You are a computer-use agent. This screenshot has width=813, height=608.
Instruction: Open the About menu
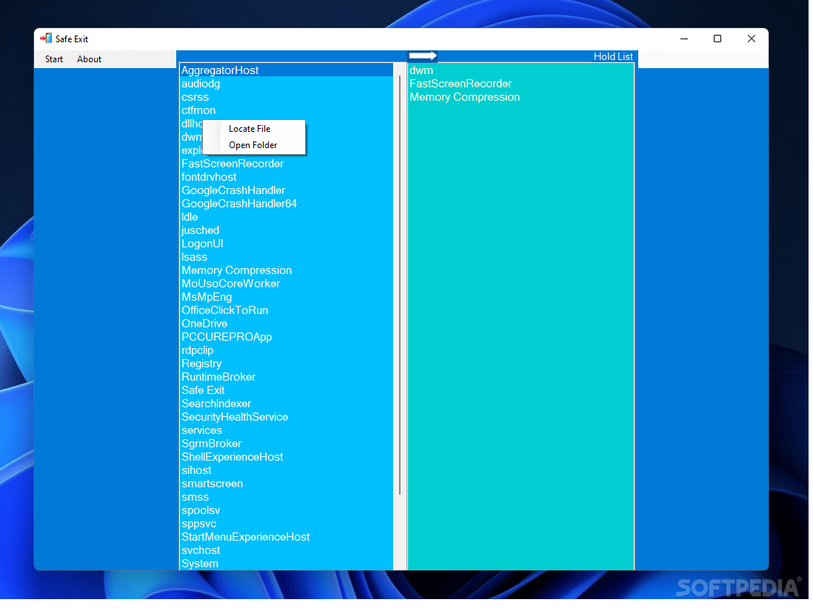click(x=89, y=59)
